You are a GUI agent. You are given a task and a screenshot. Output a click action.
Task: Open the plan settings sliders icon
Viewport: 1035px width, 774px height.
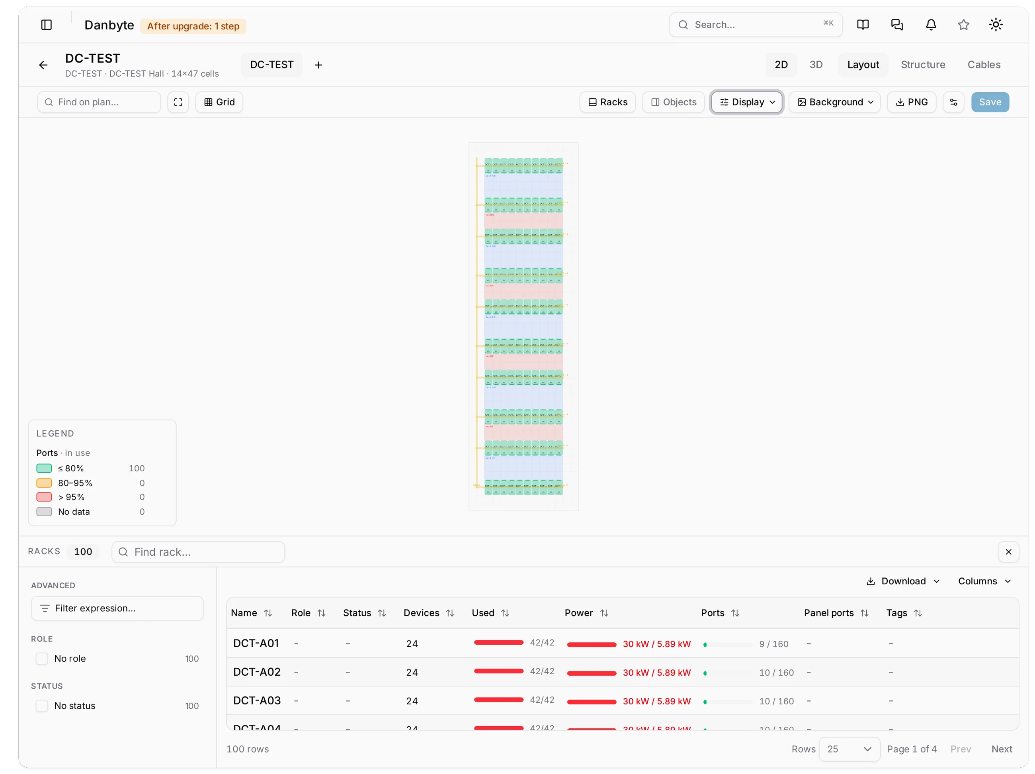953,102
